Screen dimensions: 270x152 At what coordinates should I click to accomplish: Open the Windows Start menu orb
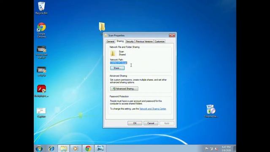[x=39, y=148]
